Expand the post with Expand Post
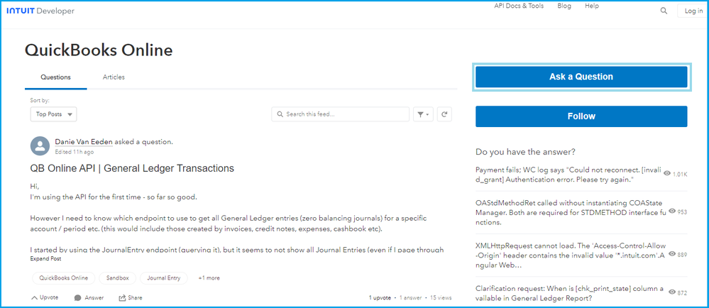Viewport: 709px width, 308px height. (x=45, y=259)
